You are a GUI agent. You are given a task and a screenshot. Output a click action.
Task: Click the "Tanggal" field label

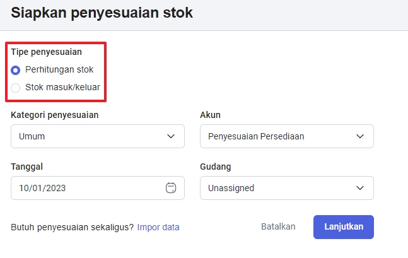tap(31, 167)
